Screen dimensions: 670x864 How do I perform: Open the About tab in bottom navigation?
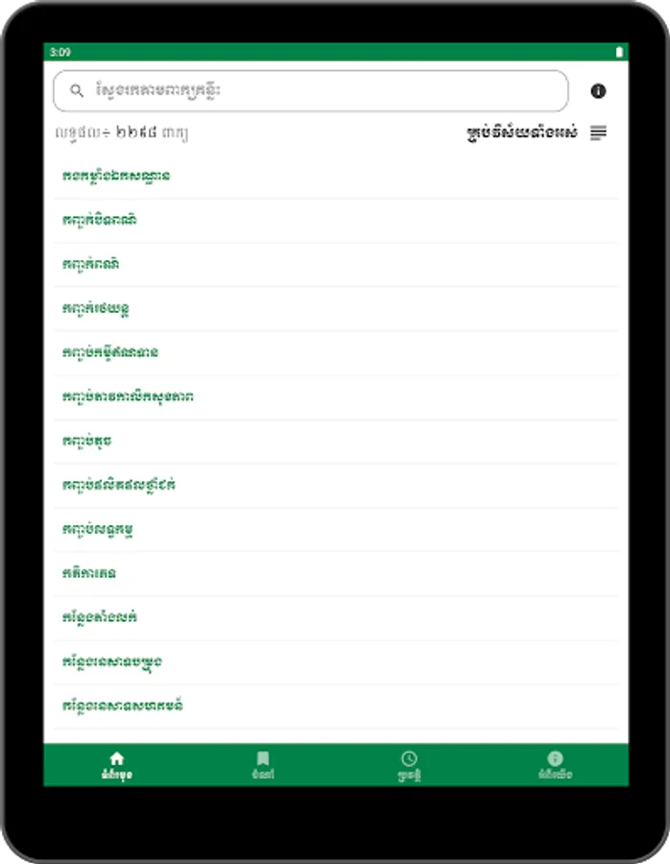click(555, 764)
